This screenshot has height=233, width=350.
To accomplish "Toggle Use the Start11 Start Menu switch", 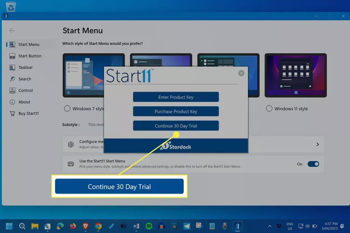I will point(313,164).
